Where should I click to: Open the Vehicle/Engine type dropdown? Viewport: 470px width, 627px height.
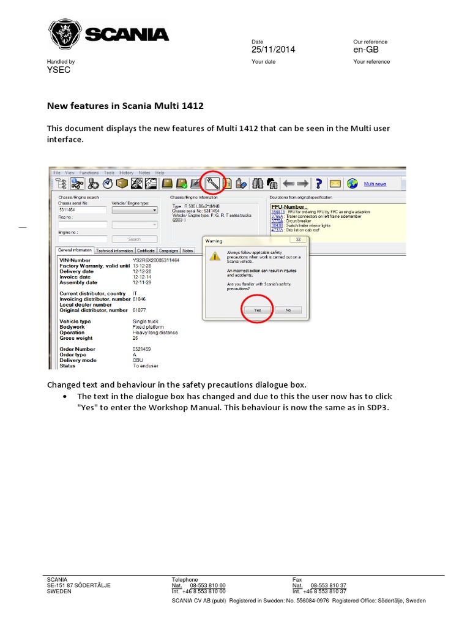pyautogui.click(x=135, y=210)
